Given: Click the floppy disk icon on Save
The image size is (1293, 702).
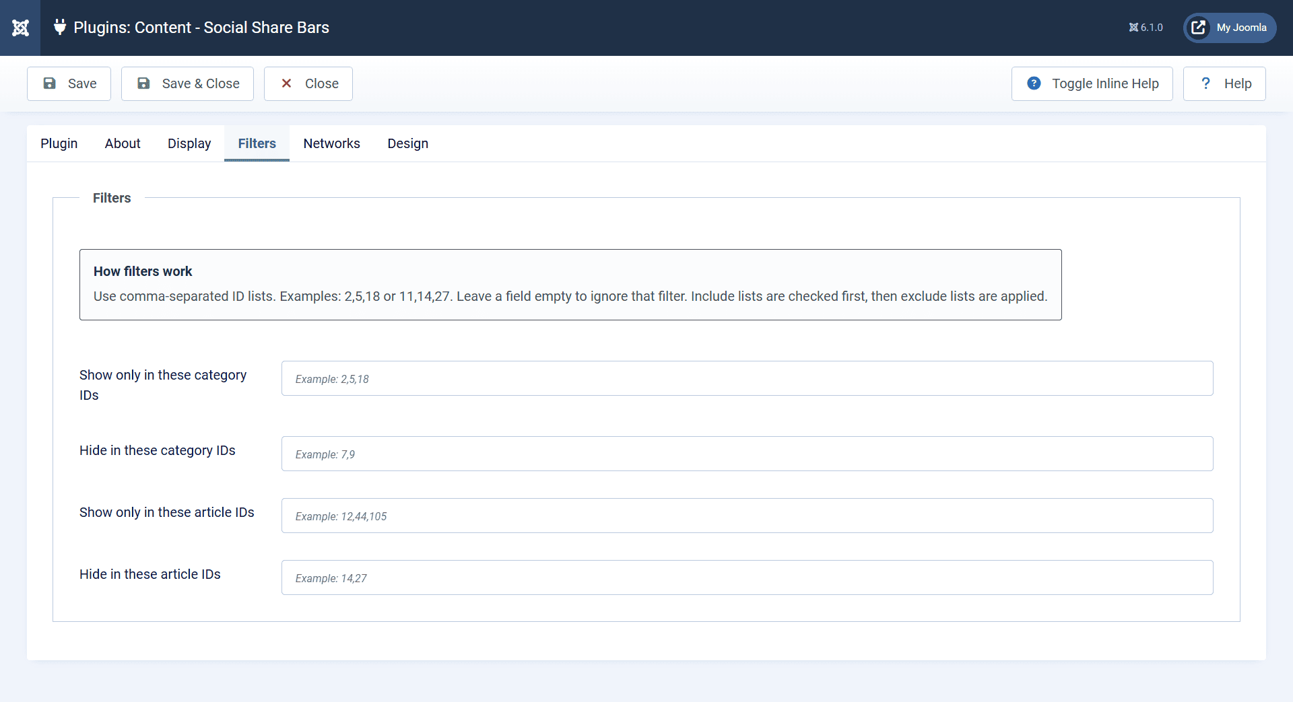Looking at the screenshot, I should tap(50, 83).
